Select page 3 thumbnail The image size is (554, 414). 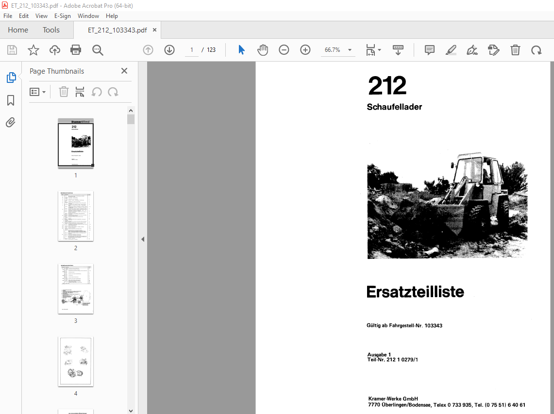(x=76, y=289)
